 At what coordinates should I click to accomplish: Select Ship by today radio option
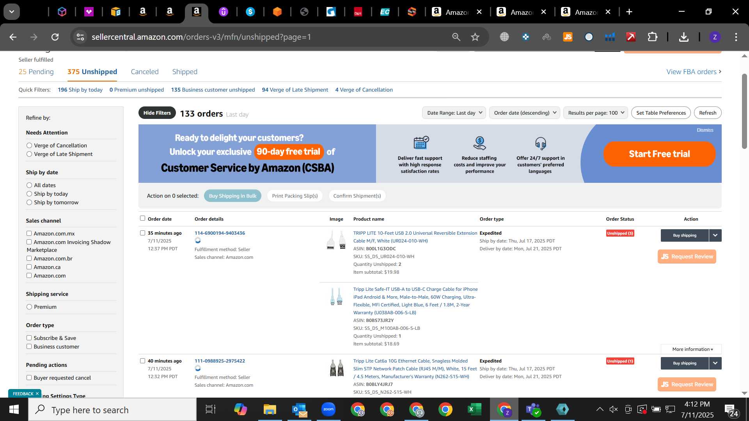29,194
